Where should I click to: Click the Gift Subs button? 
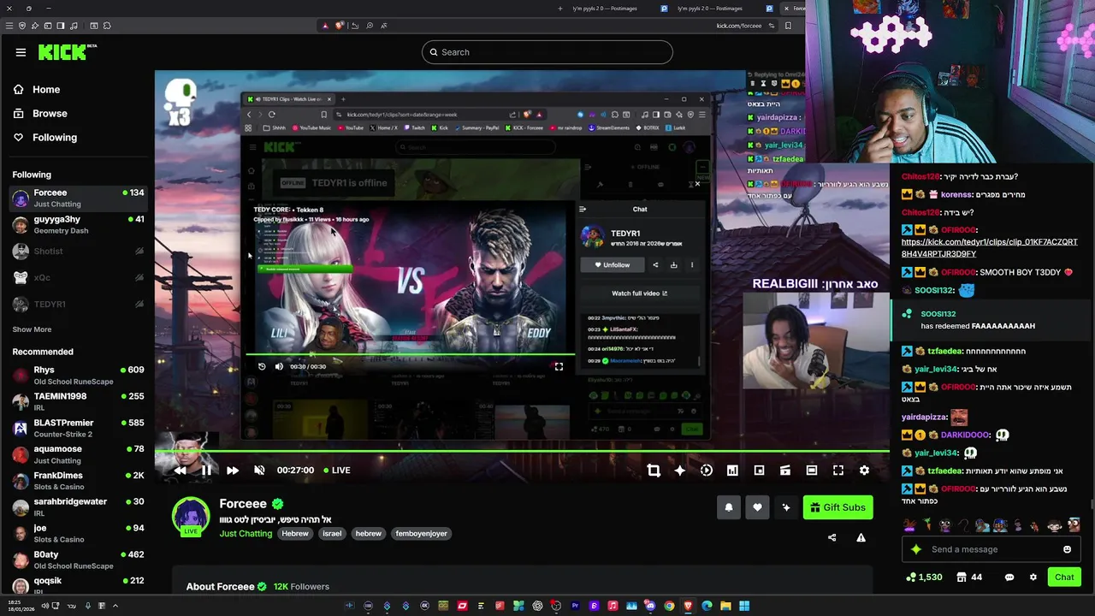click(x=838, y=507)
